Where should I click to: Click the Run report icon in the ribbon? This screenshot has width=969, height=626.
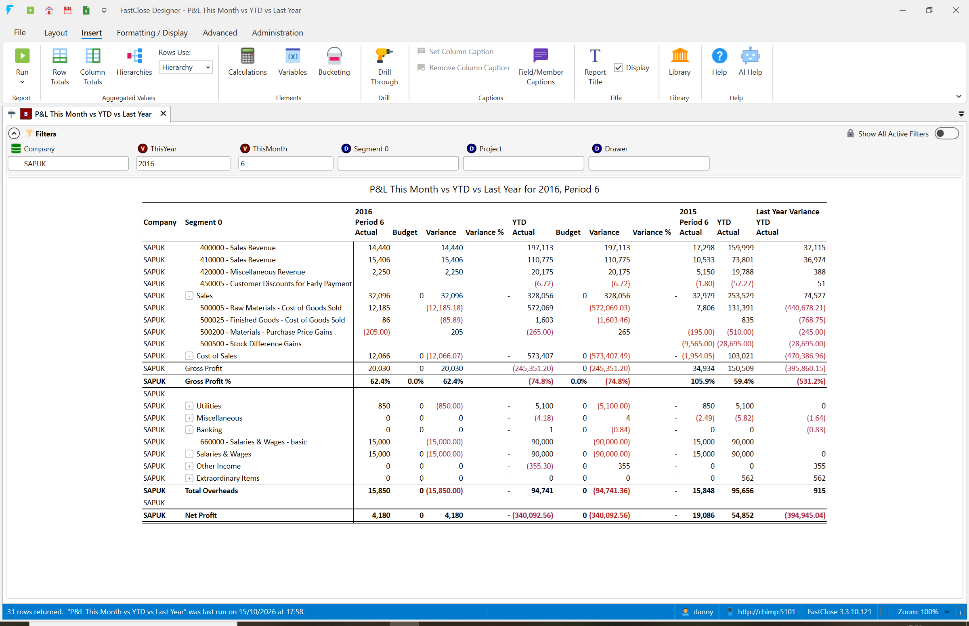point(22,56)
